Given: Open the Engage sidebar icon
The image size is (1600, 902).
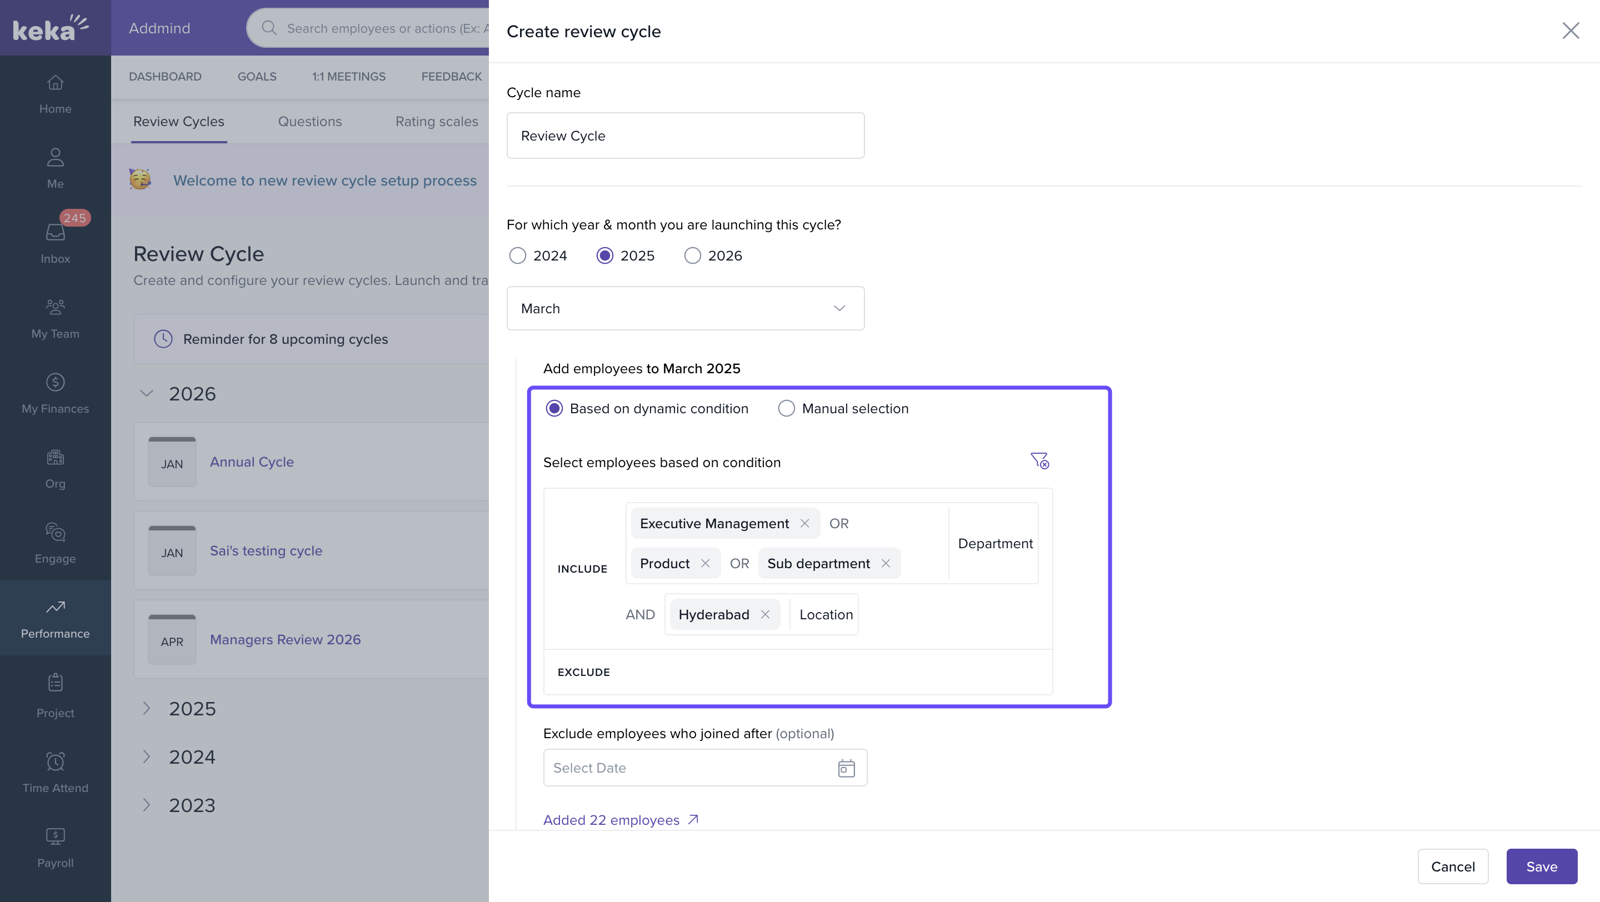Looking at the screenshot, I should [56, 542].
